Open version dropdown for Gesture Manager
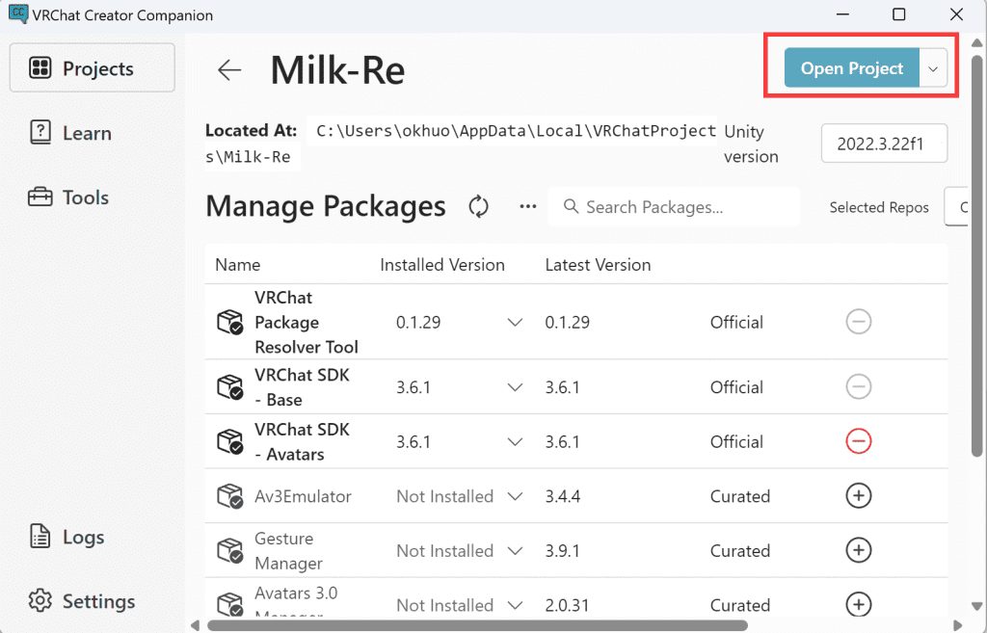 (515, 551)
